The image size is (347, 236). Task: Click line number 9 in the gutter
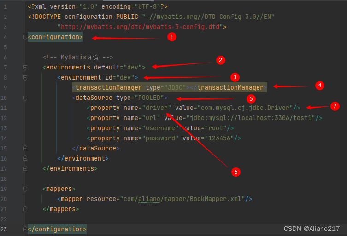pos(5,88)
